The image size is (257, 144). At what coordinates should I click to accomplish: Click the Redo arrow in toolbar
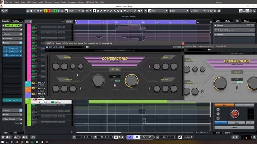[6, 11]
